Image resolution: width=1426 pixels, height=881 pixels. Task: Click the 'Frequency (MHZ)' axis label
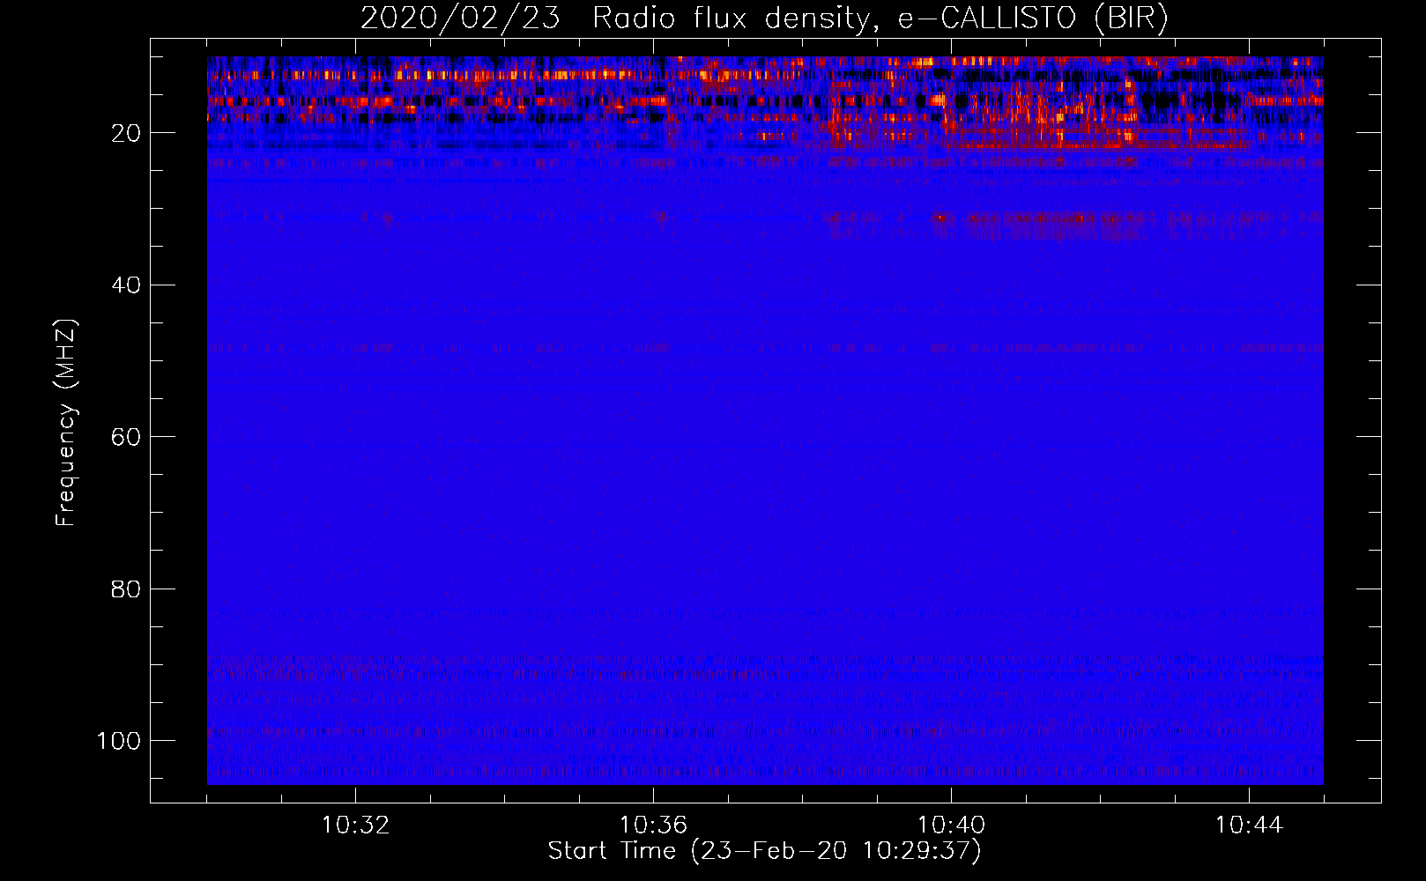coord(66,423)
